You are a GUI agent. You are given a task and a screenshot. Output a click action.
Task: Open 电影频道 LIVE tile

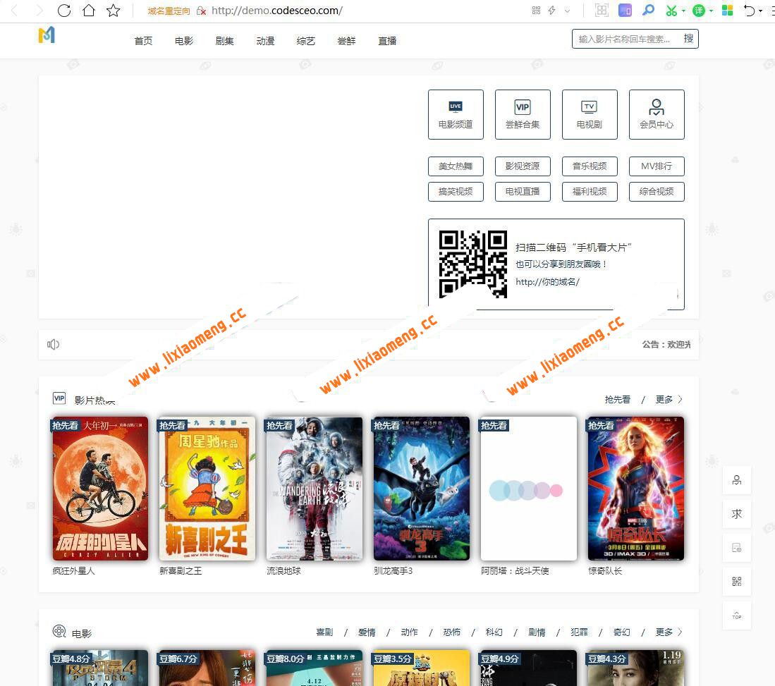[456, 115]
